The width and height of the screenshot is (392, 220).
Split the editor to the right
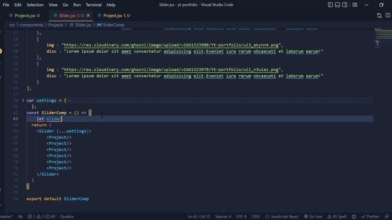coord(388,15)
